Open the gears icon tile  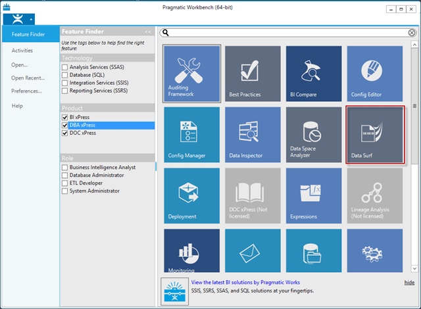click(x=374, y=250)
